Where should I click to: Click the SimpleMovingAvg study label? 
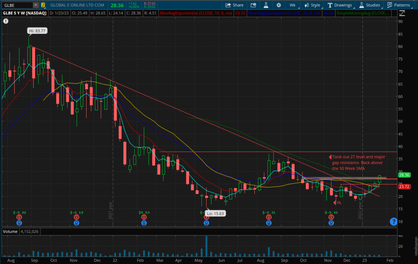point(363,13)
